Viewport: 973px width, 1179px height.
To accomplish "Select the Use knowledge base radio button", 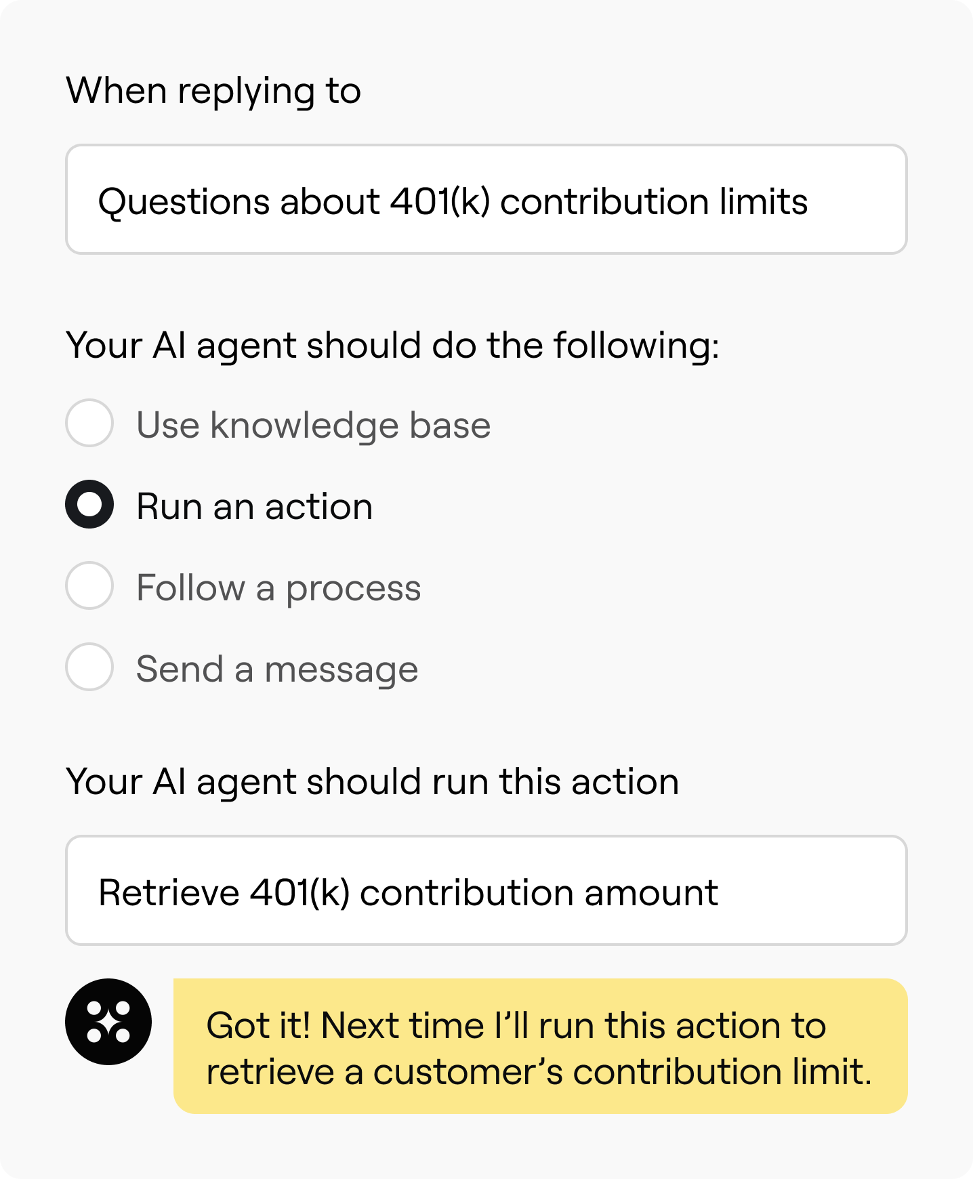I will 89,423.
